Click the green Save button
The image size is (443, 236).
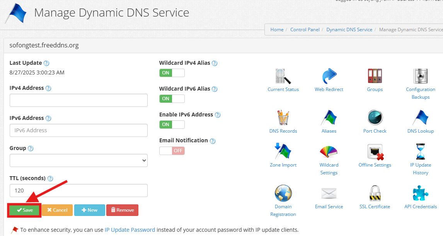[x=25, y=210]
